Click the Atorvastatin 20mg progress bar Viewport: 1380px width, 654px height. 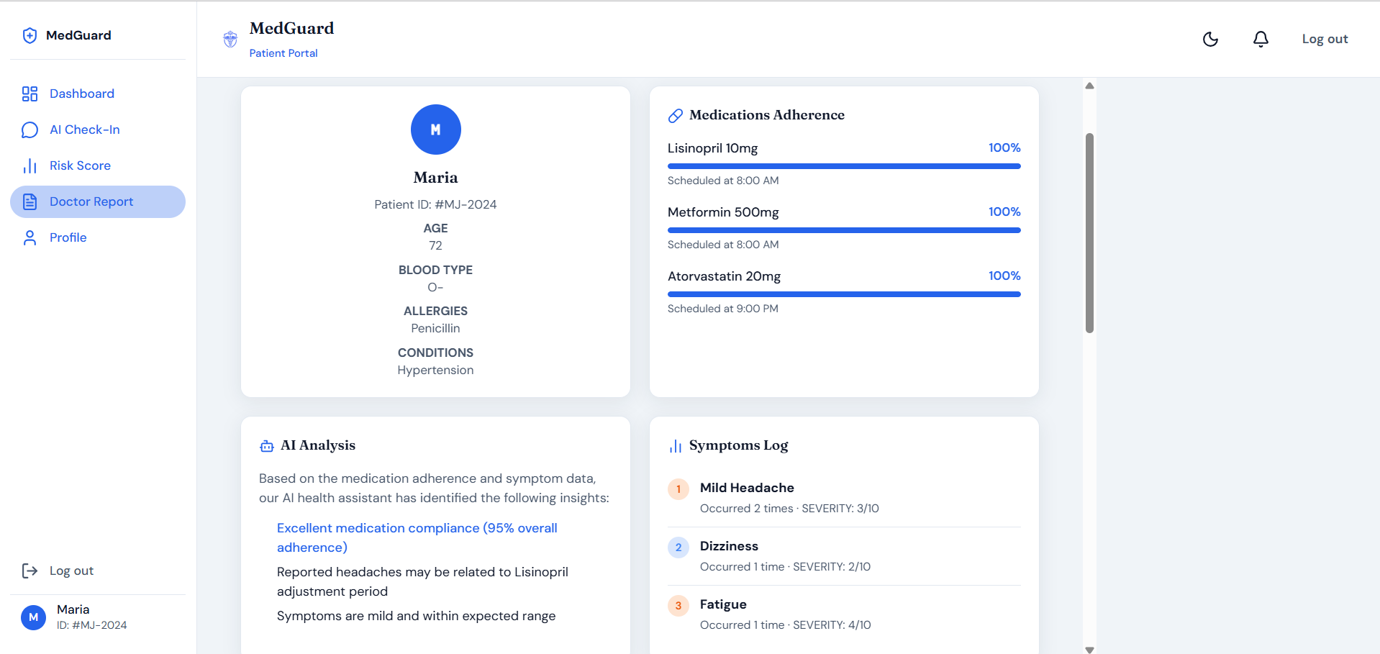844,294
